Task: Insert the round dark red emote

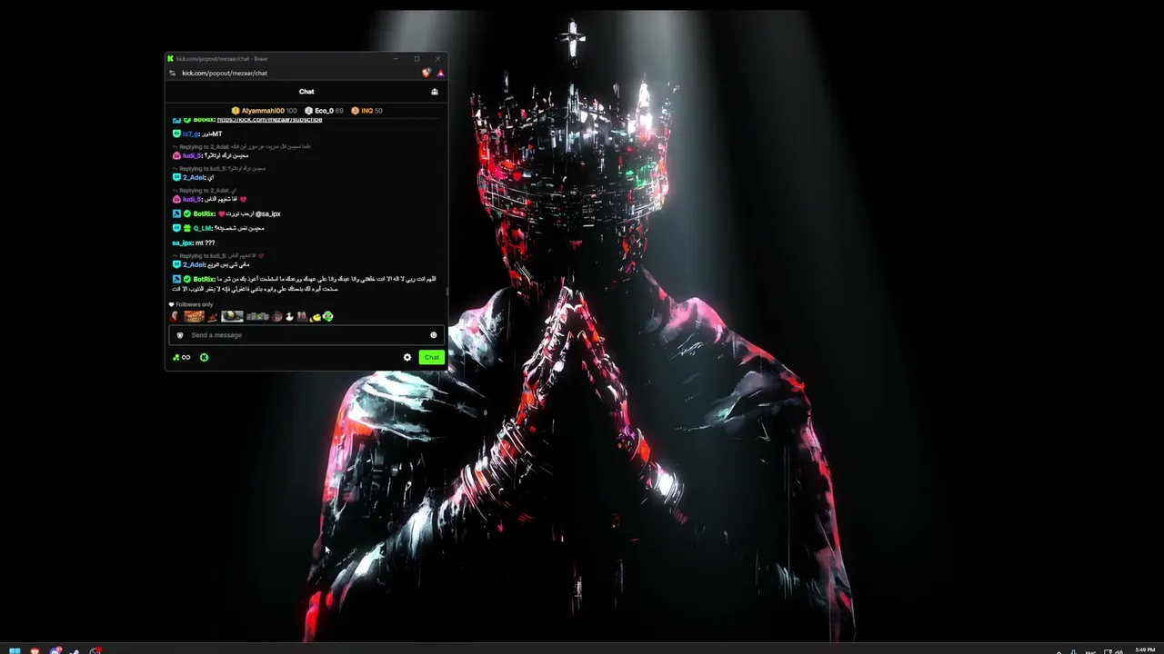Action: click(277, 316)
